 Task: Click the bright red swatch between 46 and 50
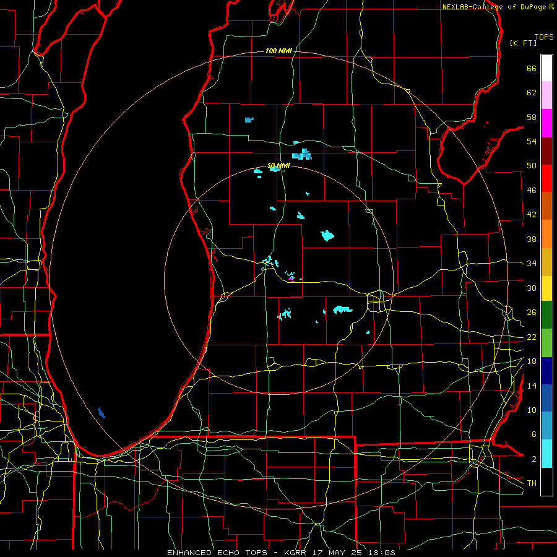(x=546, y=178)
